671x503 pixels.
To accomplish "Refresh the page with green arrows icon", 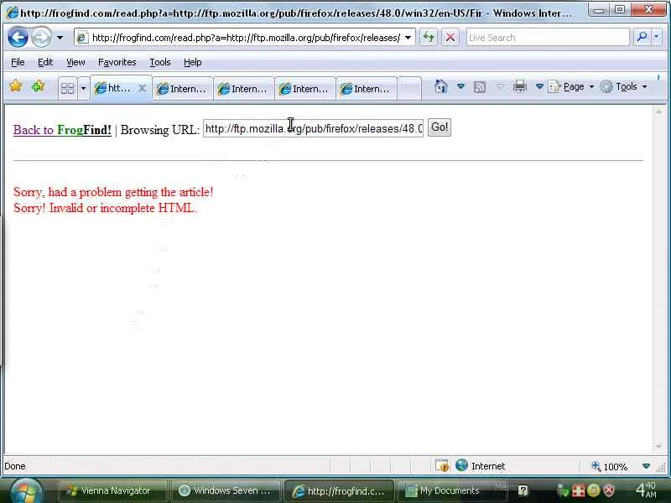I will pyautogui.click(x=428, y=38).
